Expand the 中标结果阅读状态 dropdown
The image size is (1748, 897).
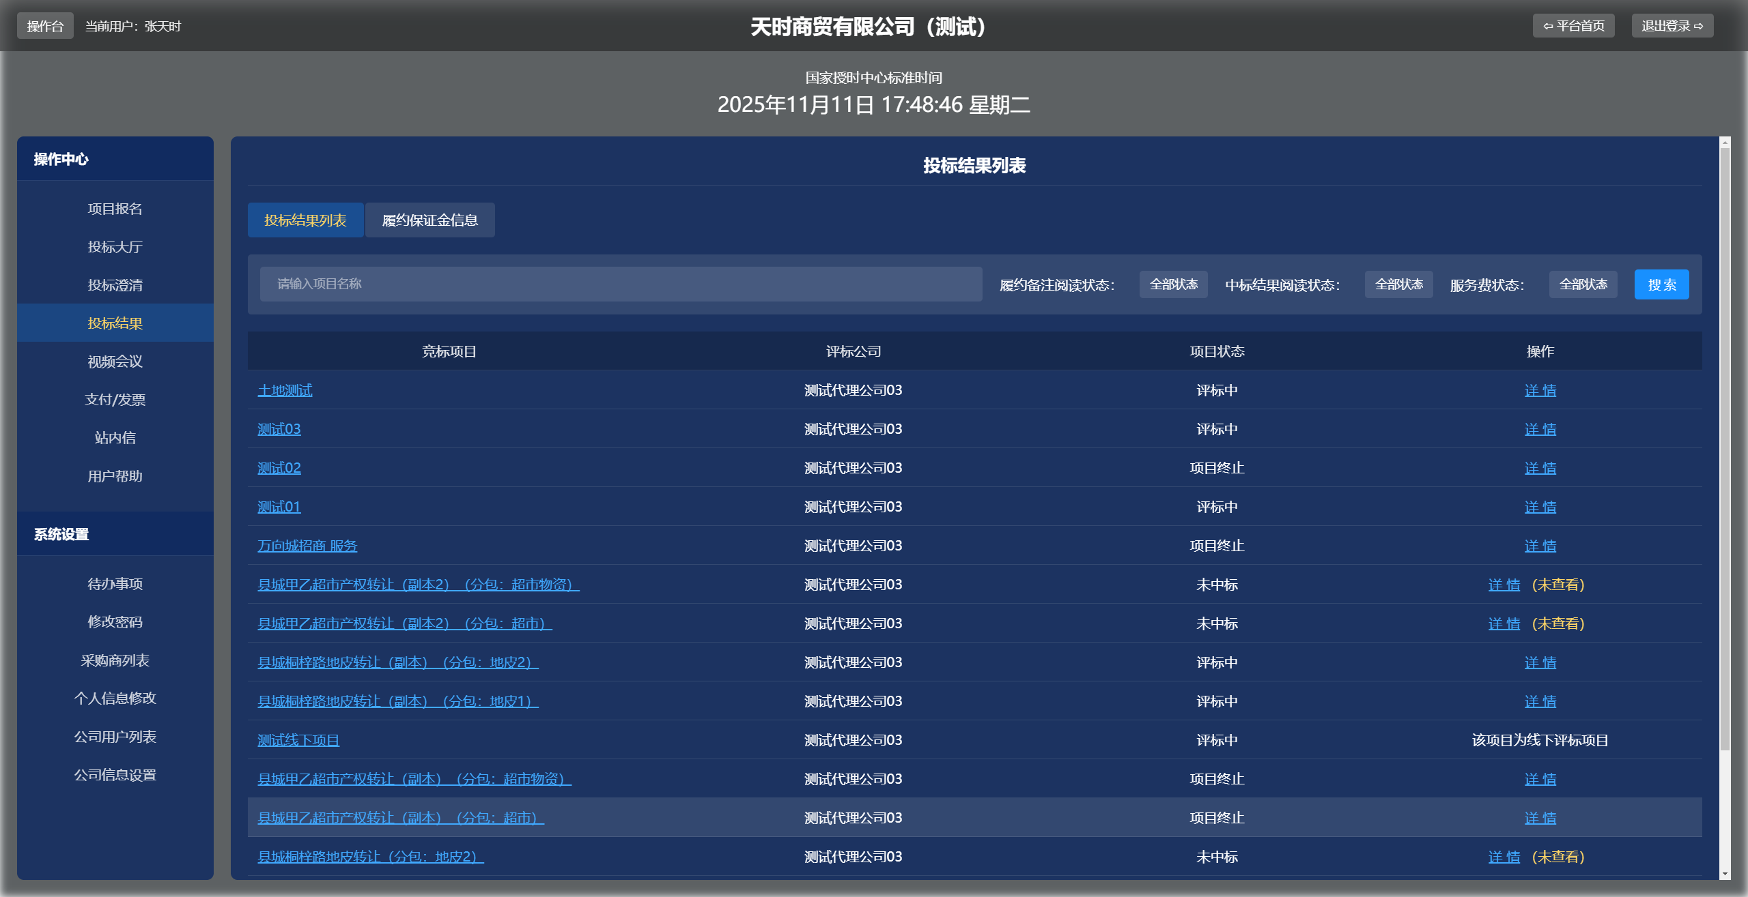[x=1398, y=284]
